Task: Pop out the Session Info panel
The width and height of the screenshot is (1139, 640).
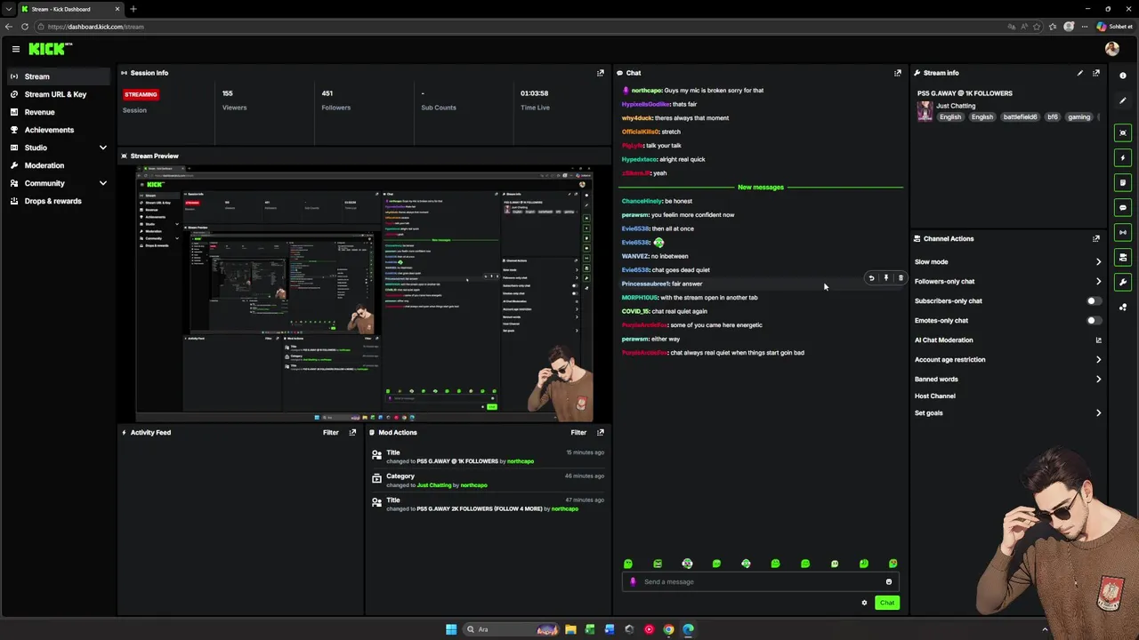Action: [600, 73]
